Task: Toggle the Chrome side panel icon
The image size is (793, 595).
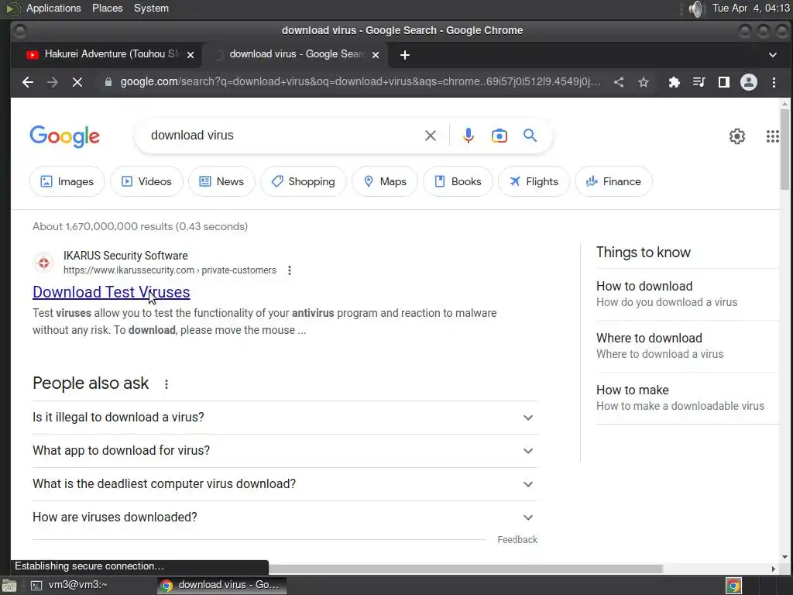Action: click(x=724, y=82)
